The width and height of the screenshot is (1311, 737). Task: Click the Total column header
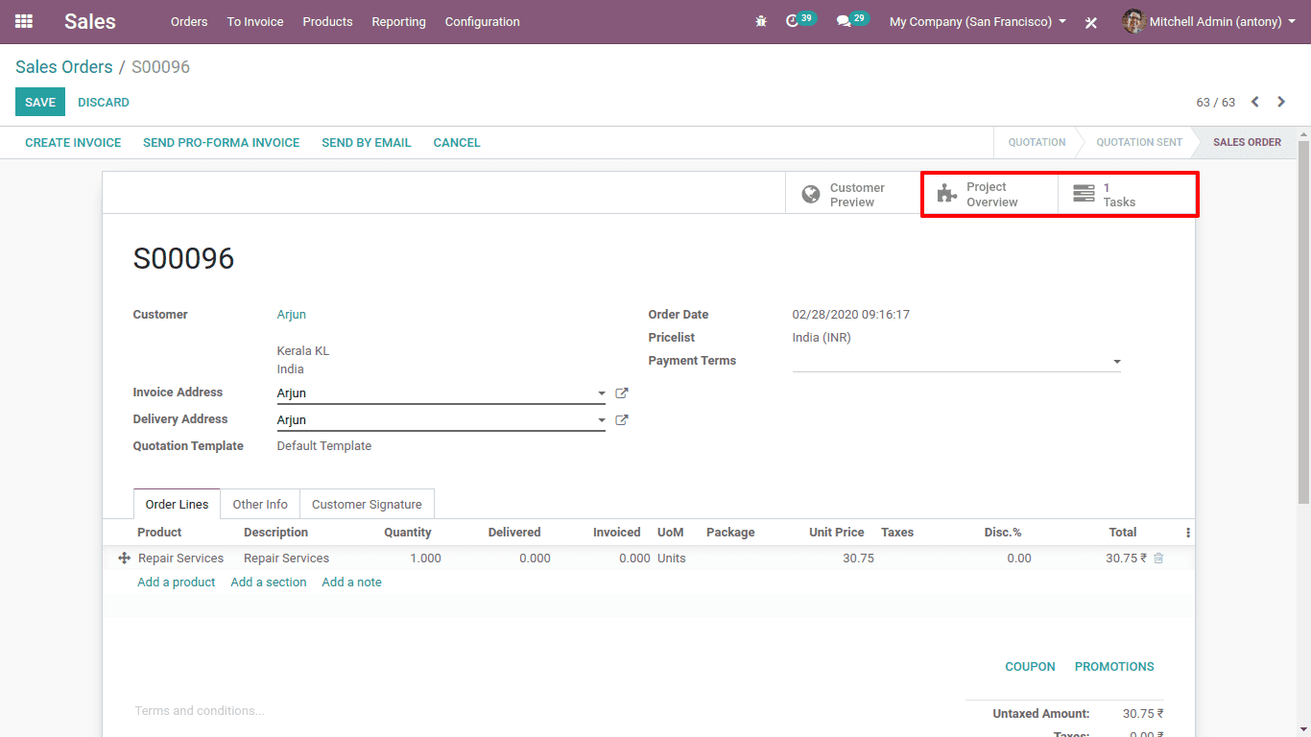pyautogui.click(x=1123, y=533)
